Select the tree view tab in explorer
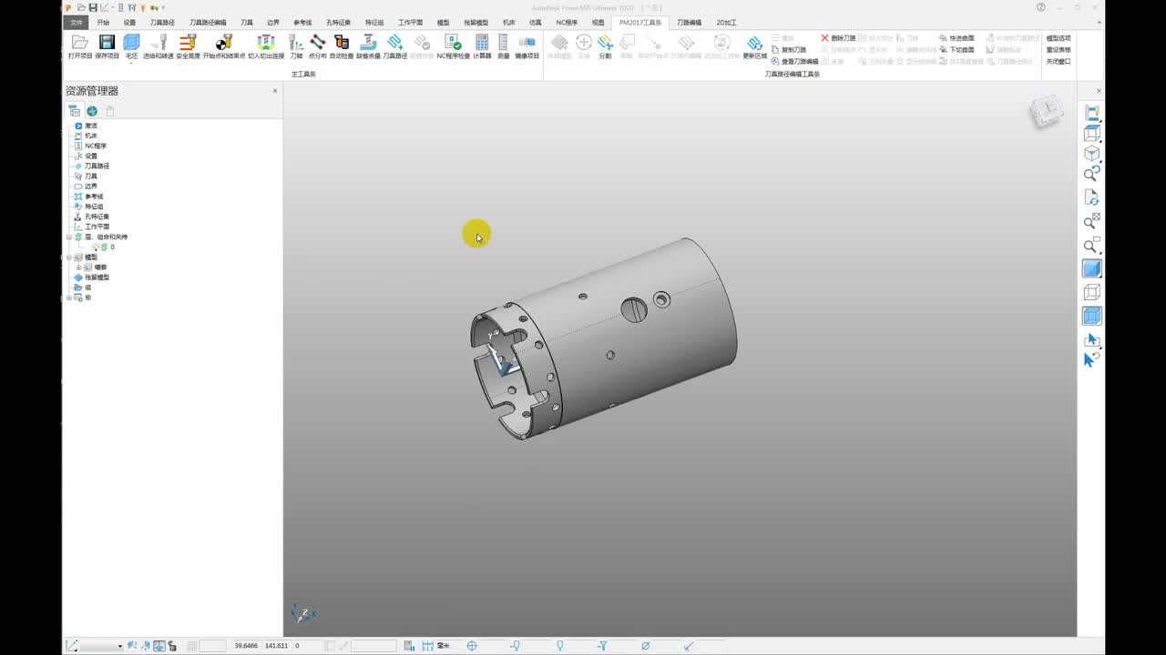This screenshot has height=655, width=1166. pos(75,111)
